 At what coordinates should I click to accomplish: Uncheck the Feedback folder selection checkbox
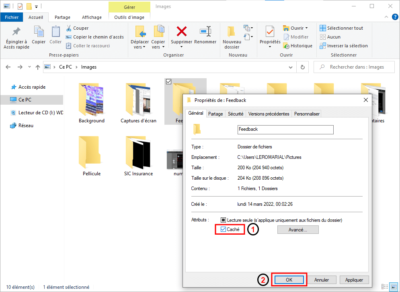pos(168,81)
